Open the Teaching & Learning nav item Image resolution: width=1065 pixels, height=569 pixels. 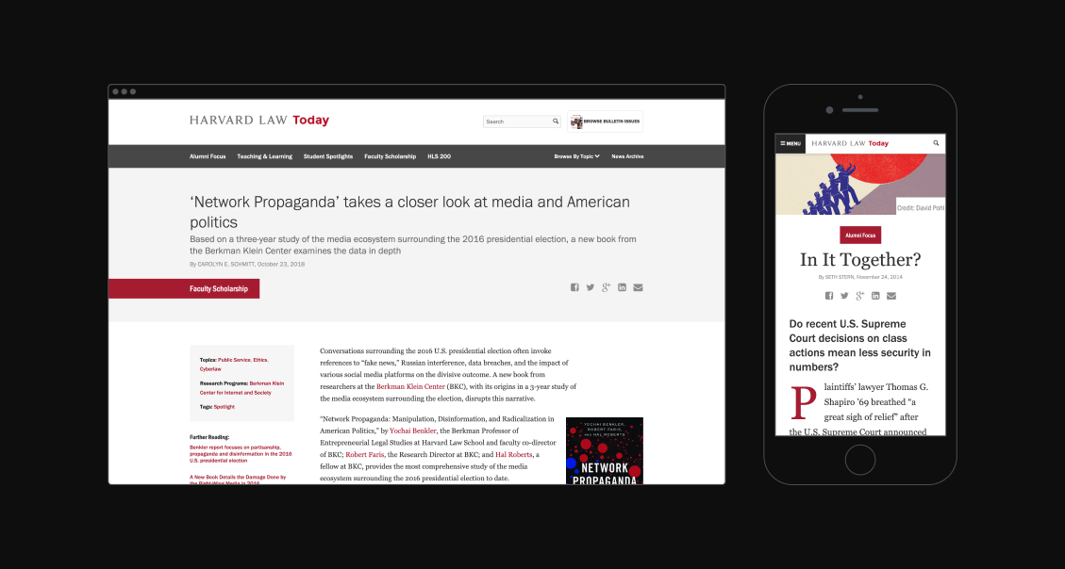tap(264, 156)
